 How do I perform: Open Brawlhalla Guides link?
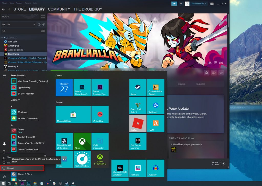click(181, 84)
